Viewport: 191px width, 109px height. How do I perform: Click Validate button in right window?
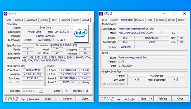pyautogui.click(x=163, y=99)
